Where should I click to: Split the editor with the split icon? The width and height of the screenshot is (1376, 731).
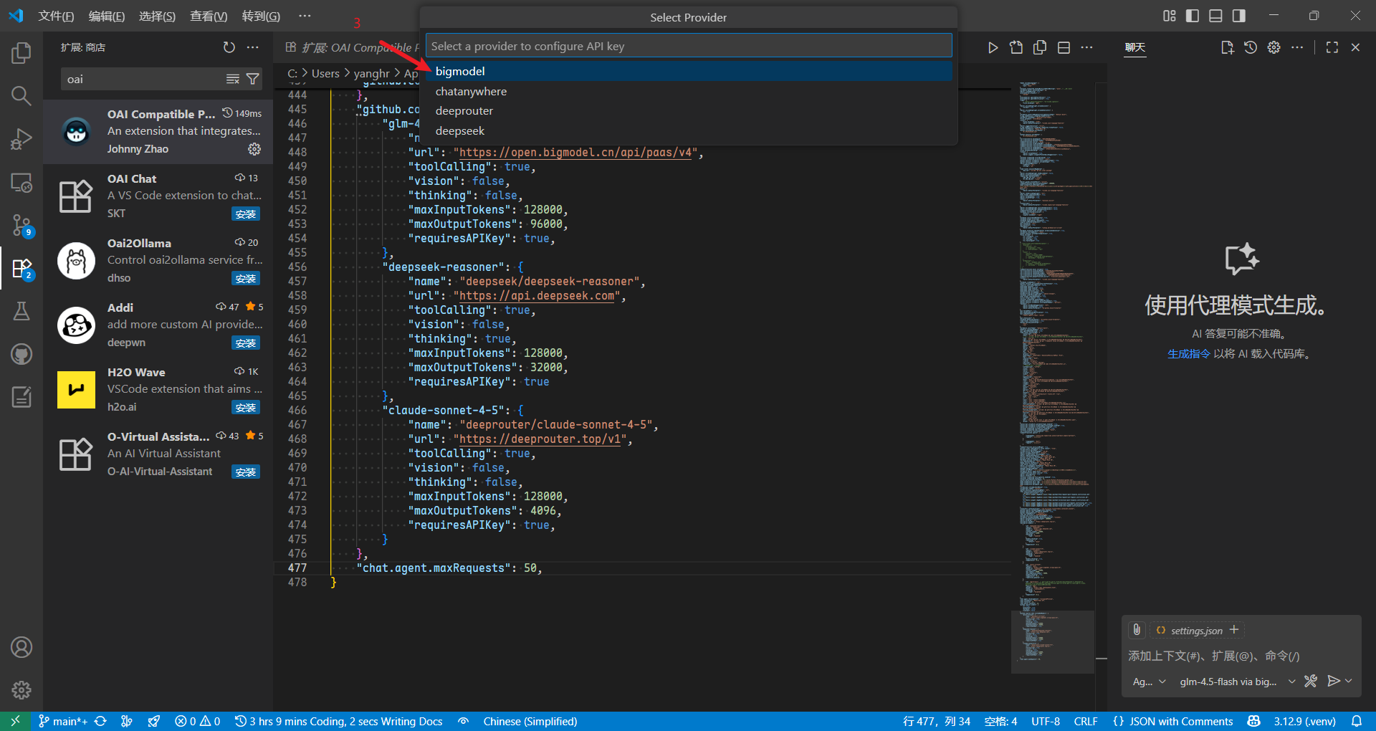1064,47
